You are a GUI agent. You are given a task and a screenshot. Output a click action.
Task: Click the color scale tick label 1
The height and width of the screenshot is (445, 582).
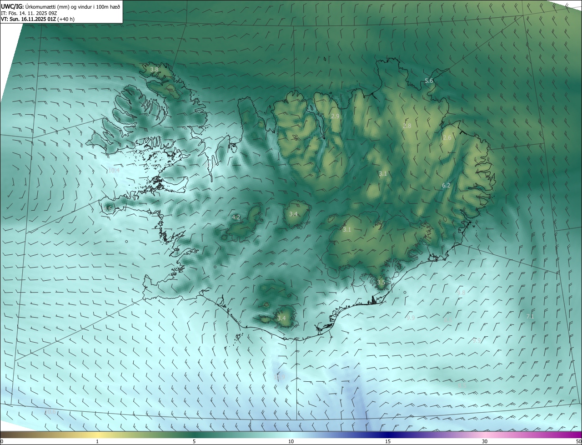(98, 441)
